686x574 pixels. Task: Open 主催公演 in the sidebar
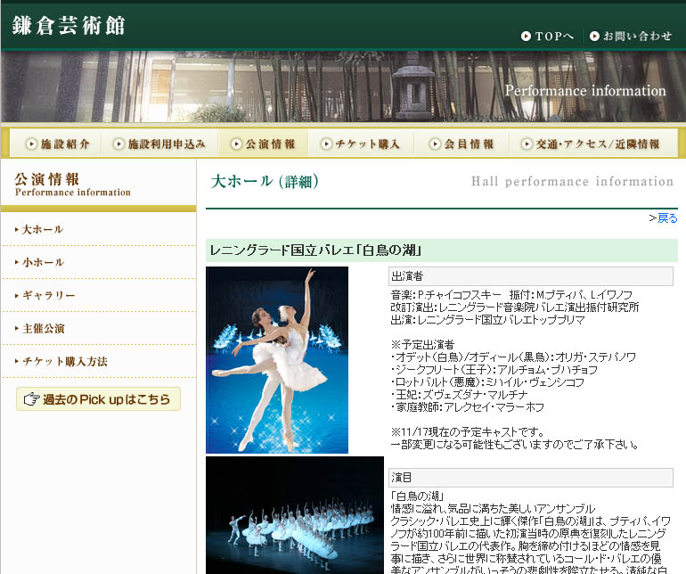click(x=44, y=328)
